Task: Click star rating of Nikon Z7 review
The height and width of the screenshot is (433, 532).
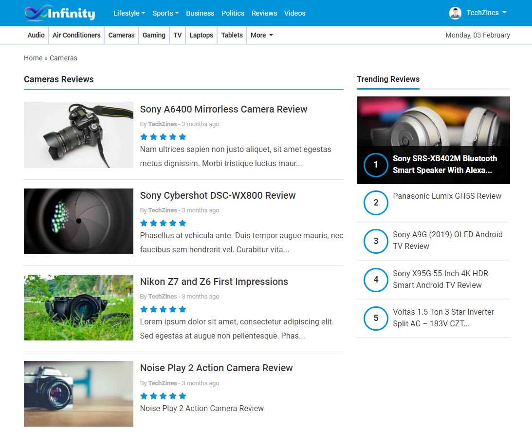Action: pyautogui.click(x=163, y=309)
